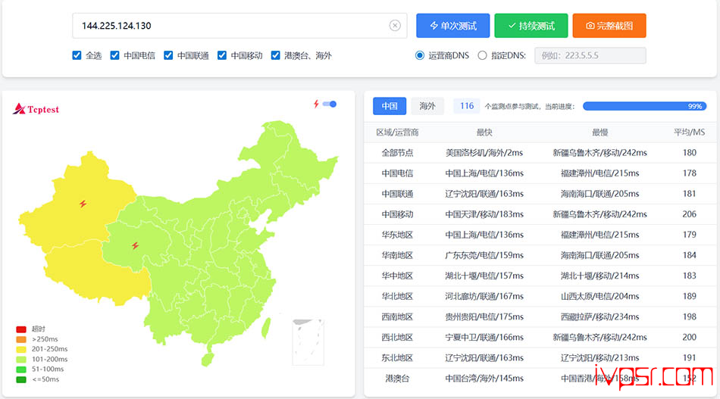Uncheck the 中国电信 checkbox
Viewport: 720px width, 399px height.
tap(114, 55)
